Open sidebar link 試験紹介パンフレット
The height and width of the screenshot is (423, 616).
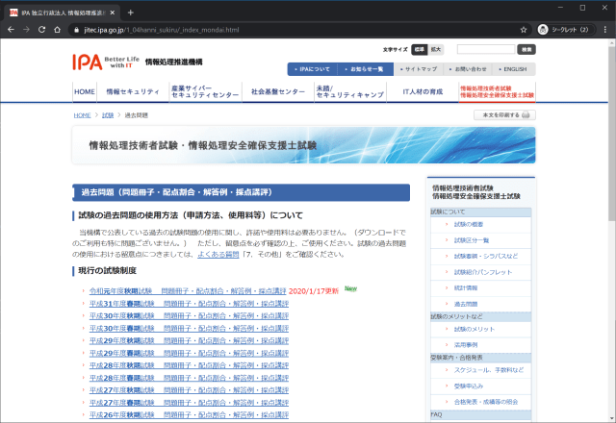(483, 272)
